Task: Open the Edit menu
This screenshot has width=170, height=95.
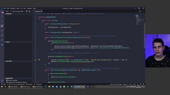Action: pyautogui.click(x=8, y=8)
